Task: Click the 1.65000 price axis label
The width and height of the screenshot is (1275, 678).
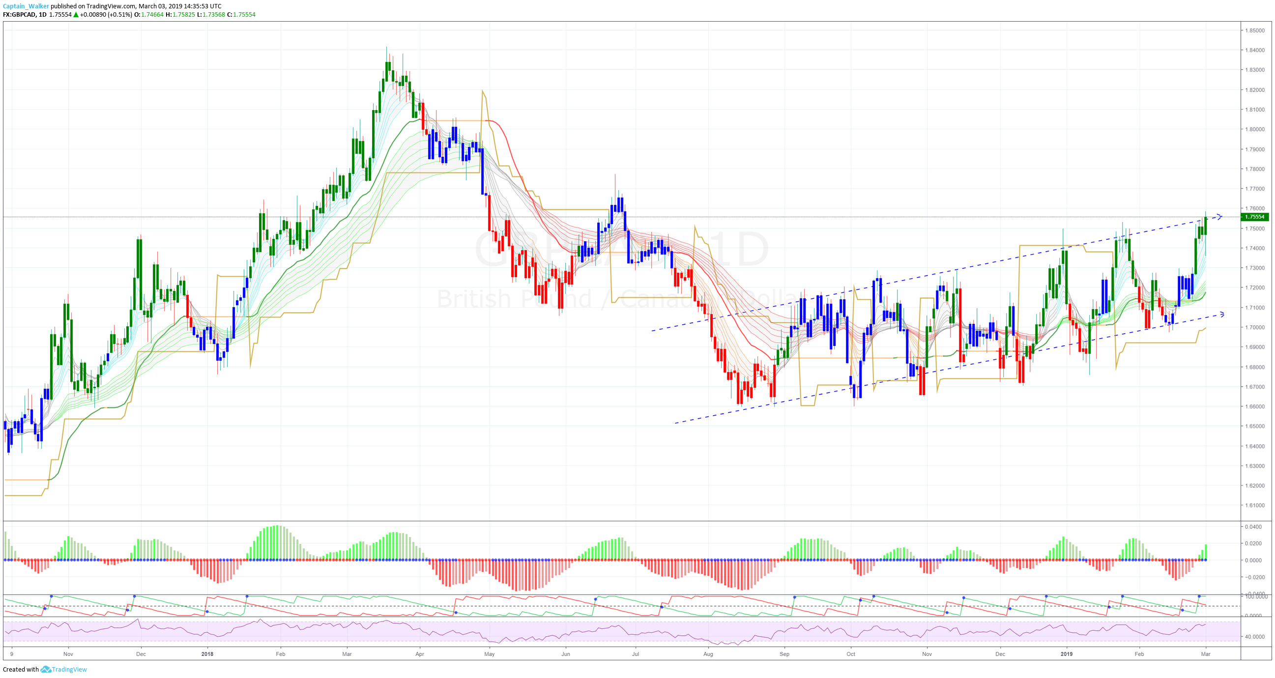Action: (1255, 426)
